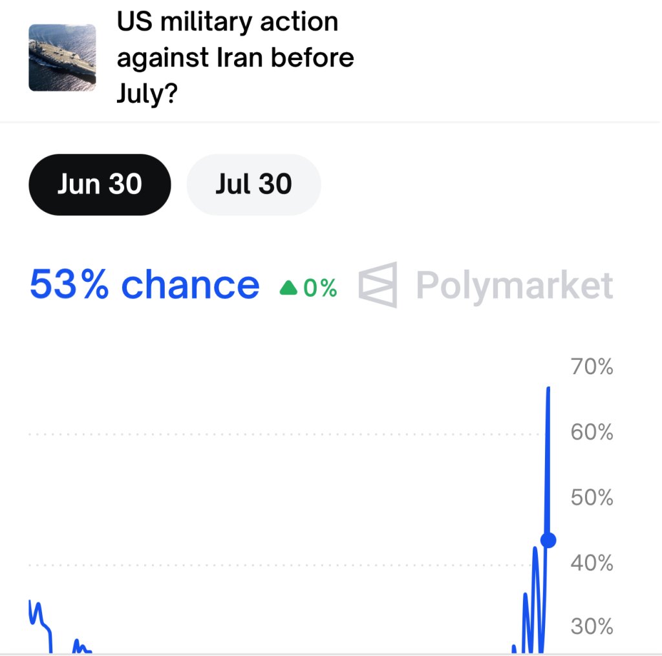Click the Polymarket logo icon
Image resolution: width=662 pixels, height=656 pixels.
[x=378, y=285]
